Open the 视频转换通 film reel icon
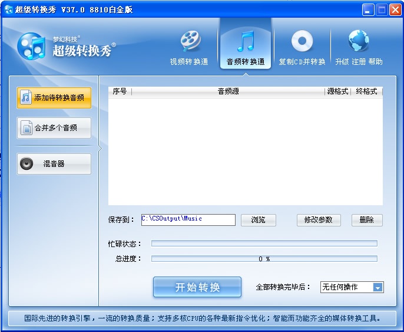Image resolution: width=404 pixels, height=332 pixels. click(x=190, y=41)
